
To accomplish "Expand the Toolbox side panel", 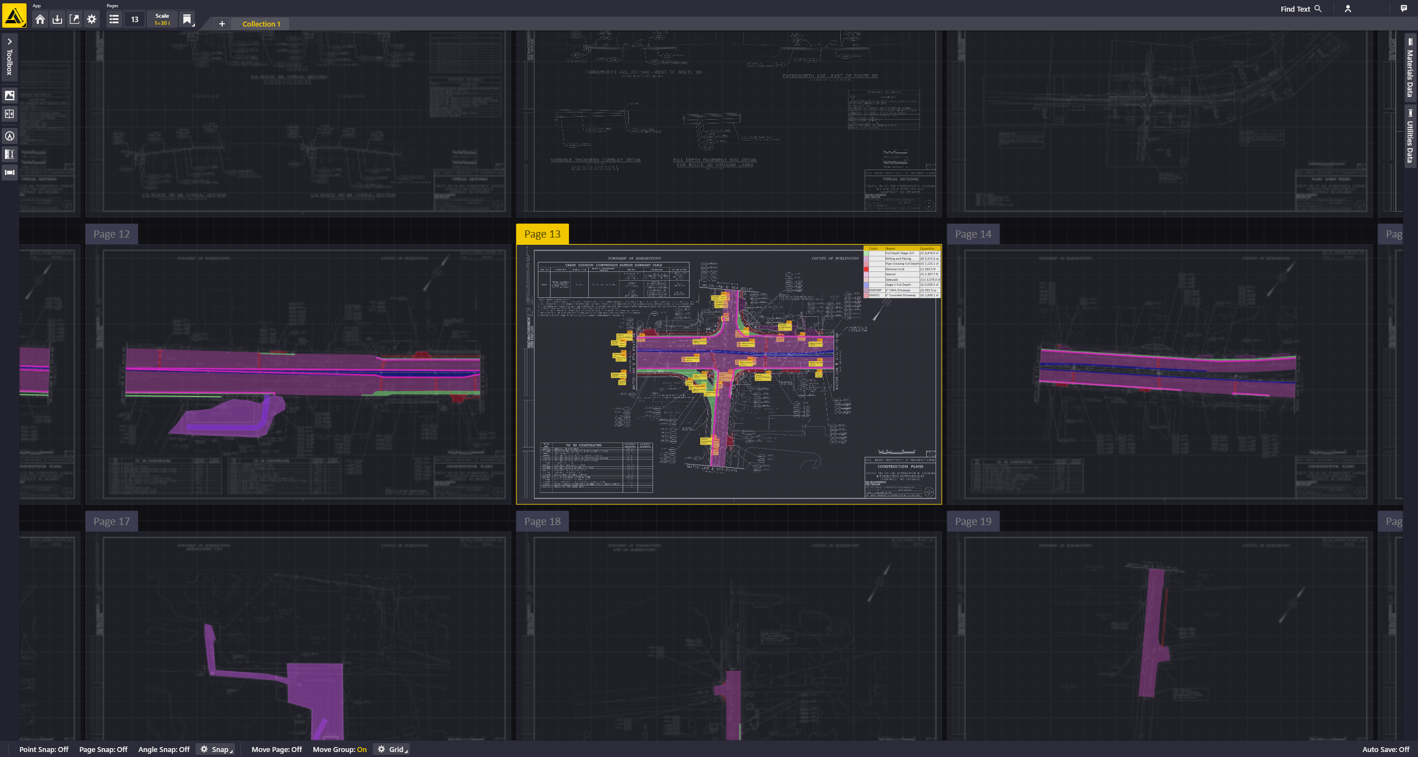I will [9, 58].
